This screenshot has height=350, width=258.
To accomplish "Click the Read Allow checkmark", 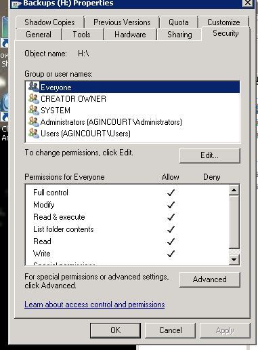I will coord(171,241).
